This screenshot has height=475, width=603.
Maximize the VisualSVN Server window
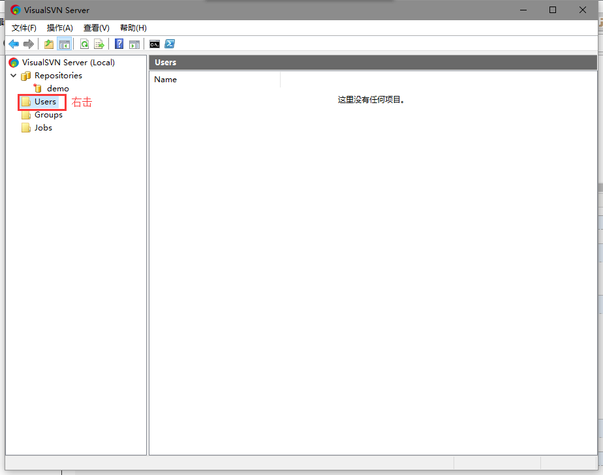553,10
